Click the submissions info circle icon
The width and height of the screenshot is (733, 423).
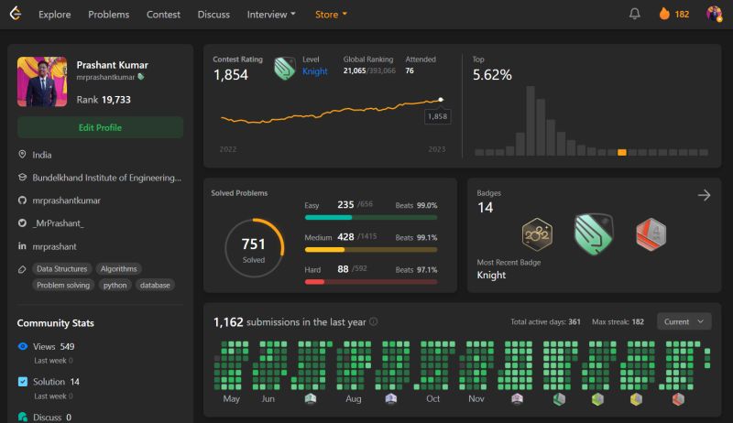coord(374,321)
